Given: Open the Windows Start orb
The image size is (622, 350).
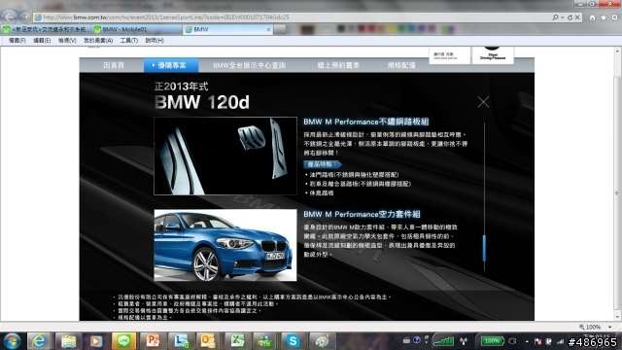Looking at the screenshot, I should (x=12, y=340).
